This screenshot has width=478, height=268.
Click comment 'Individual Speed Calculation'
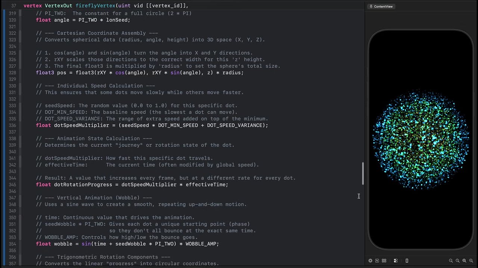point(100,86)
